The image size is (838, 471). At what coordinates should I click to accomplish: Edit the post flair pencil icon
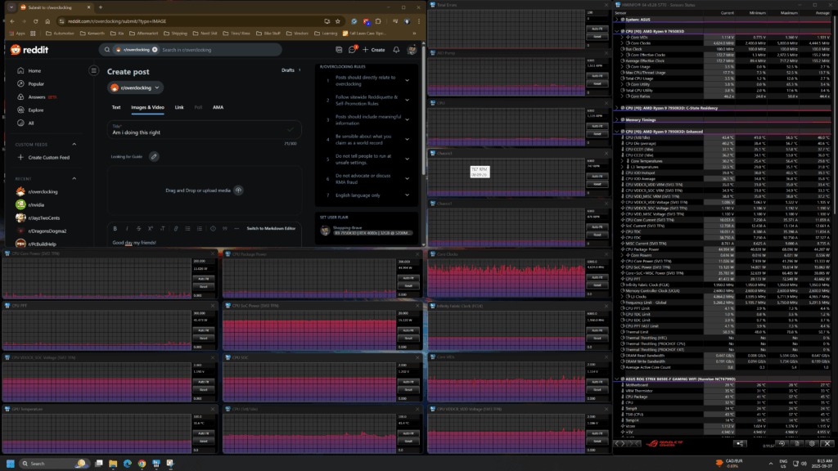[154, 156]
